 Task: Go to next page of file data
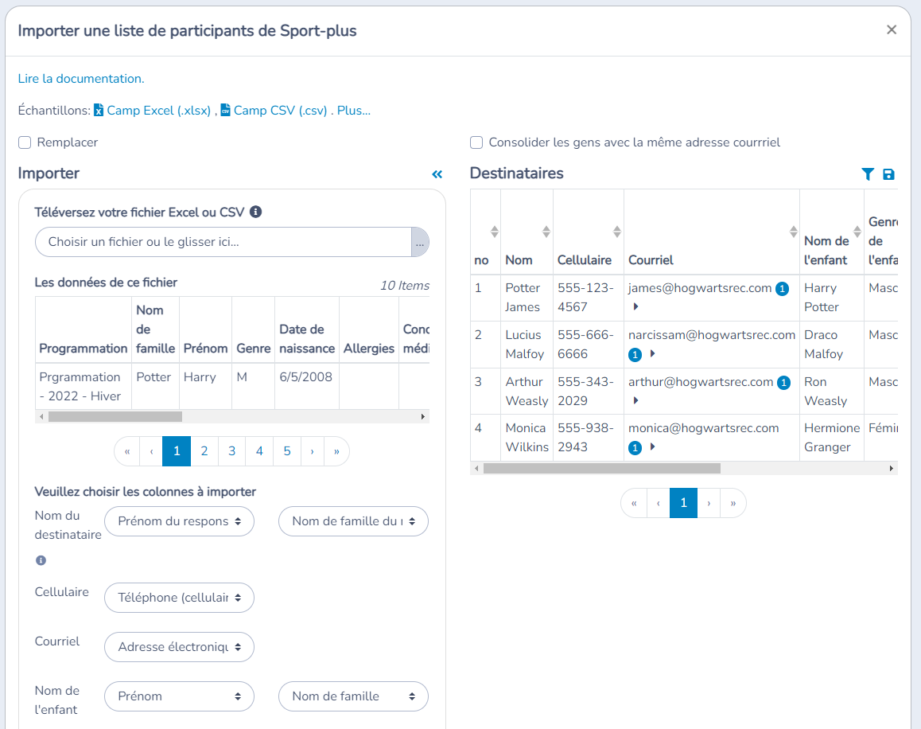pyautogui.click(x=313, y=451)
